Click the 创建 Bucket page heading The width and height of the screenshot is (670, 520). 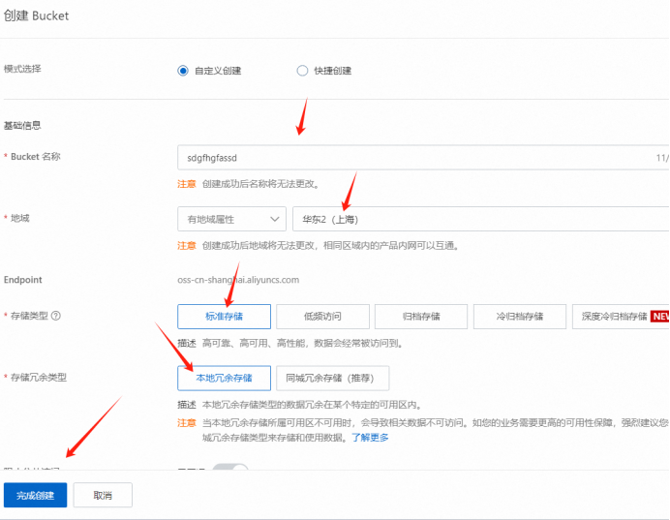(36, 16)
